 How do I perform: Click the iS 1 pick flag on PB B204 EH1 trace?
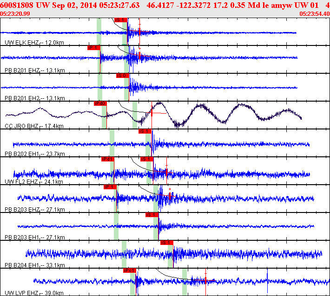[167, 243]
